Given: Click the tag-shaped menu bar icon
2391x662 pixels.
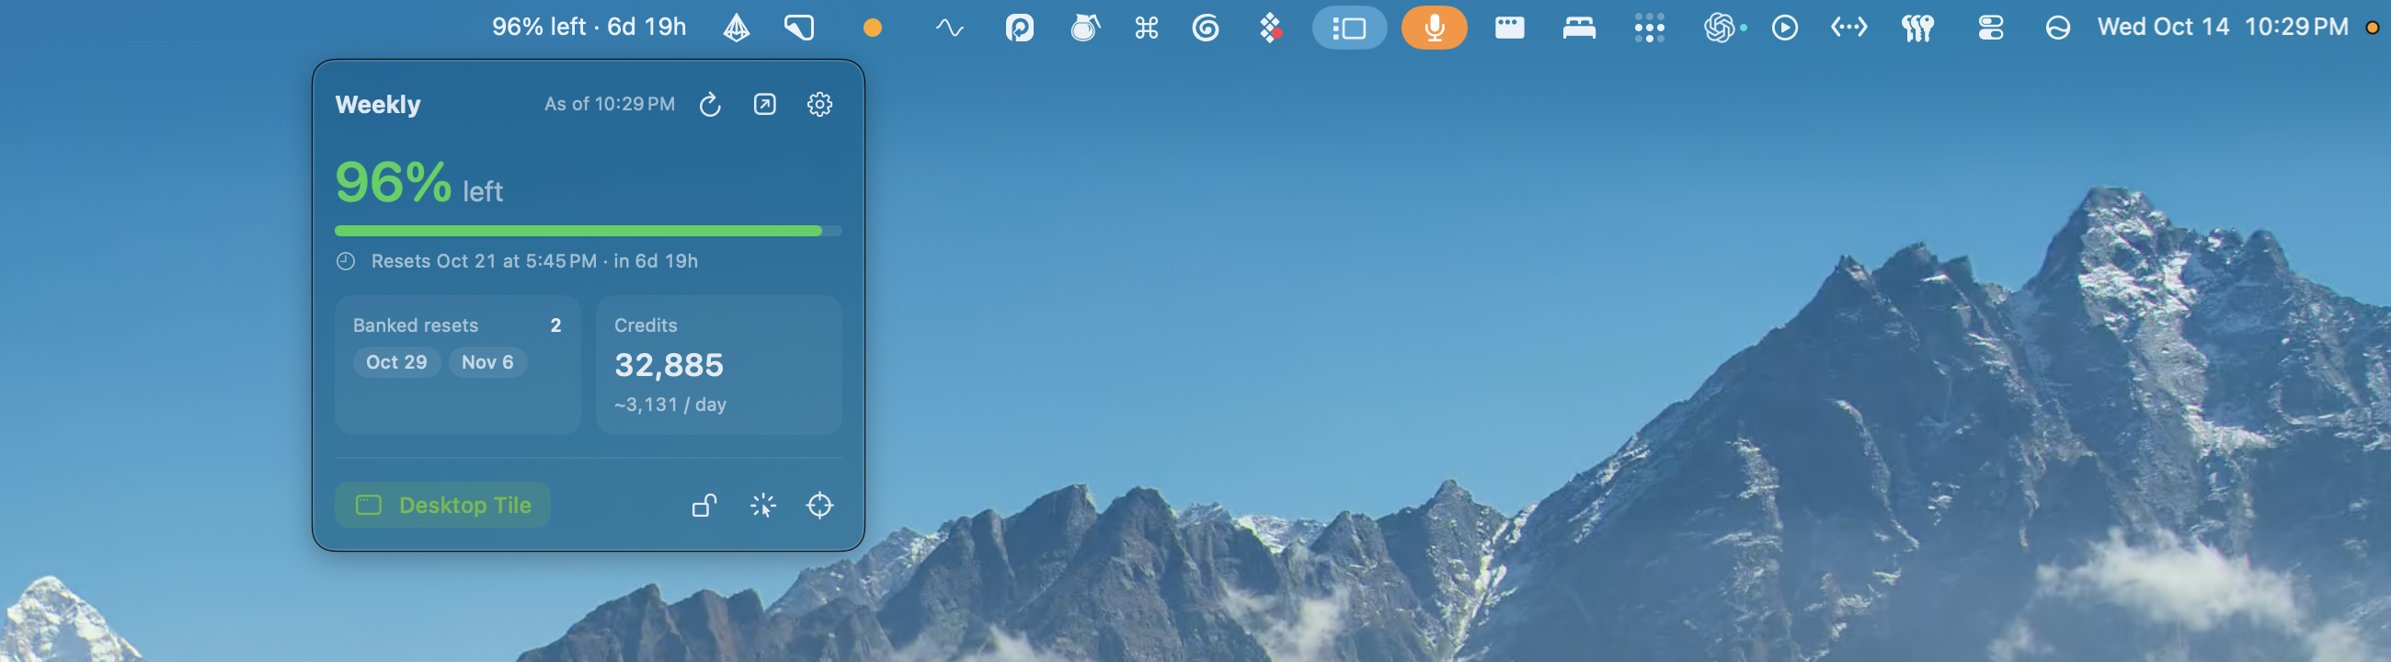Looking at the screenshot, I should [x=799, y=28].
